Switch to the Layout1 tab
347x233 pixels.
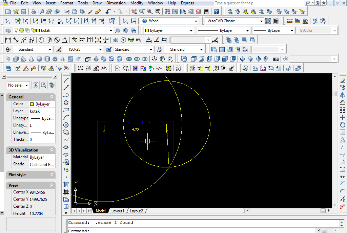118,211
